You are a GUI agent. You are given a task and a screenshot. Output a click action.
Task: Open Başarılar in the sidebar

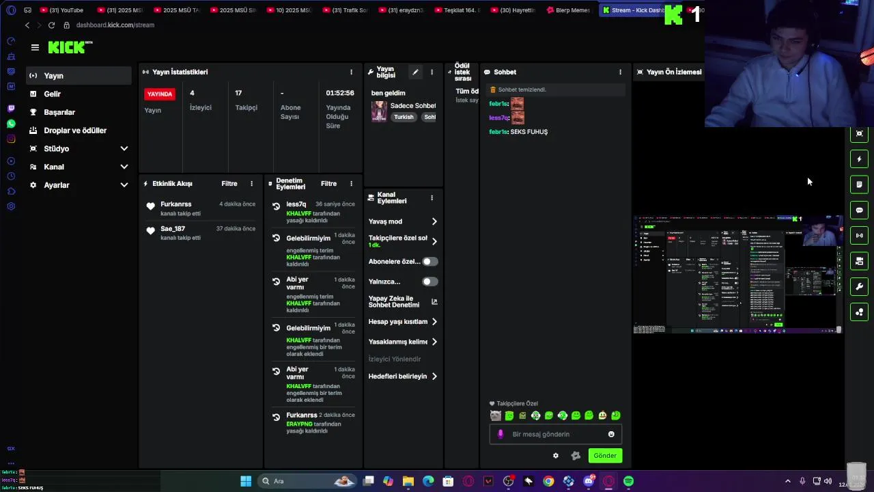click(x=79, y=112)
